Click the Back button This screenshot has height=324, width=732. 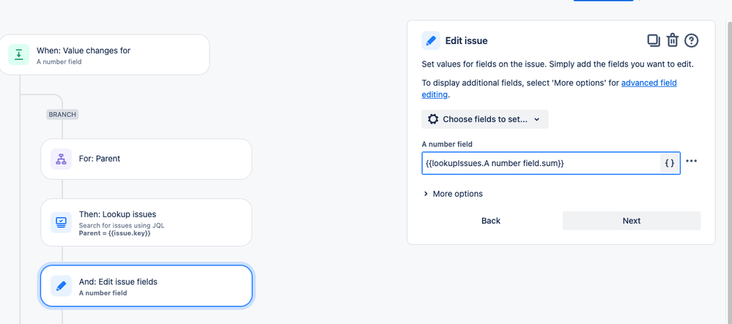[491, 221]
